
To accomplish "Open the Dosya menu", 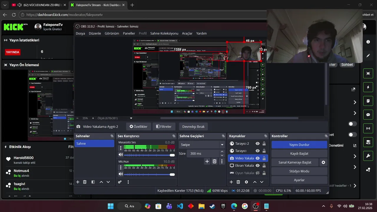I will tap(80, 33).
